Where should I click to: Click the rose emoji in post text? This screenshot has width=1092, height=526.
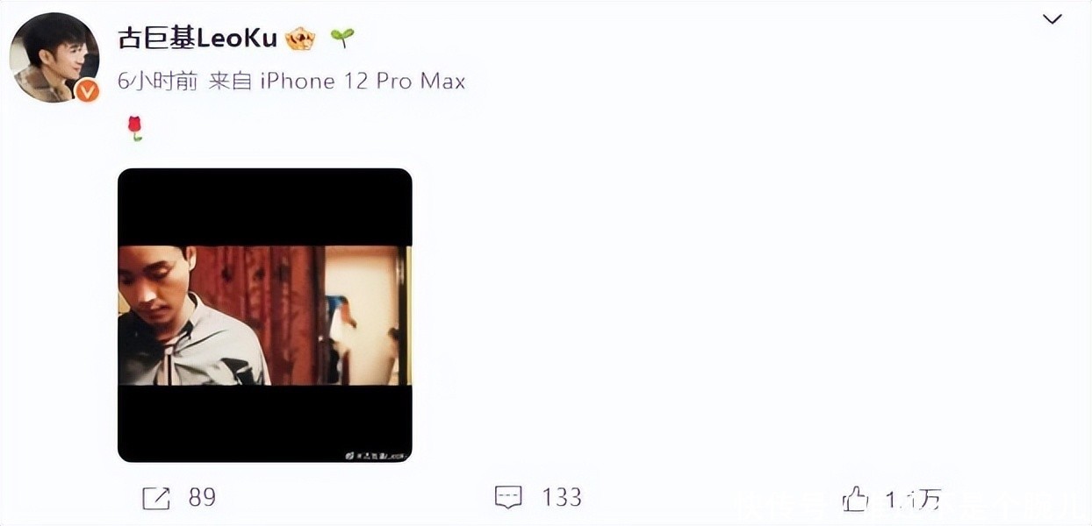134,129
